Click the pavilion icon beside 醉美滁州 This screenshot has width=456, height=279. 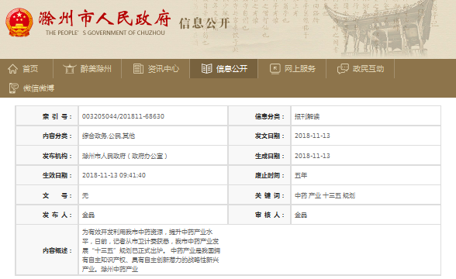[x=70, y=69]
